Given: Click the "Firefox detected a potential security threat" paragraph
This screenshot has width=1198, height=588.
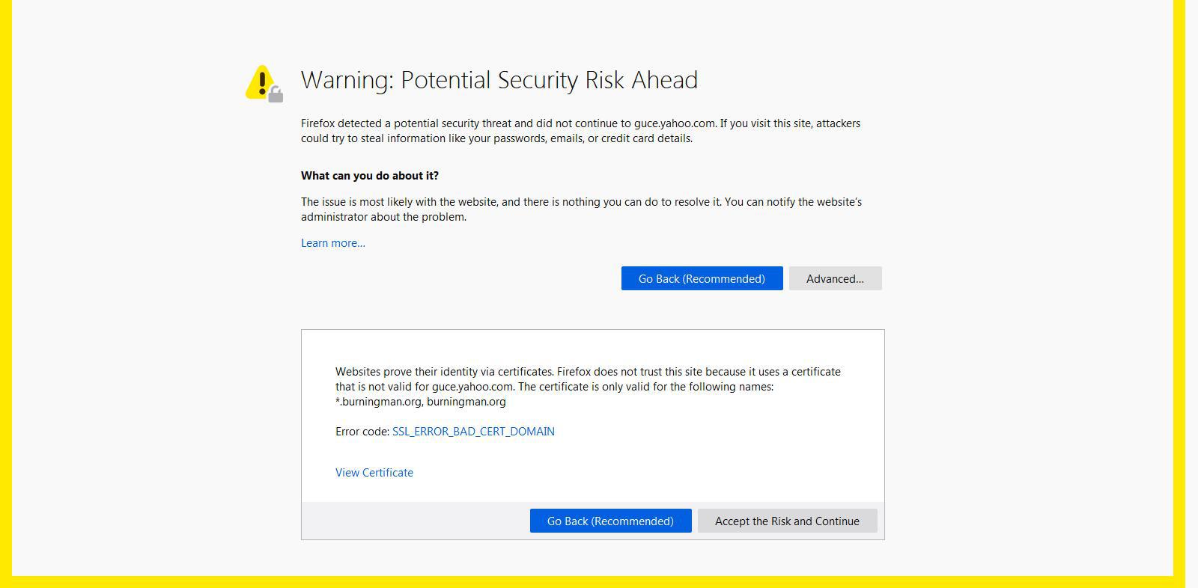Looking at the screenshot, I should [x=581, y=131].
